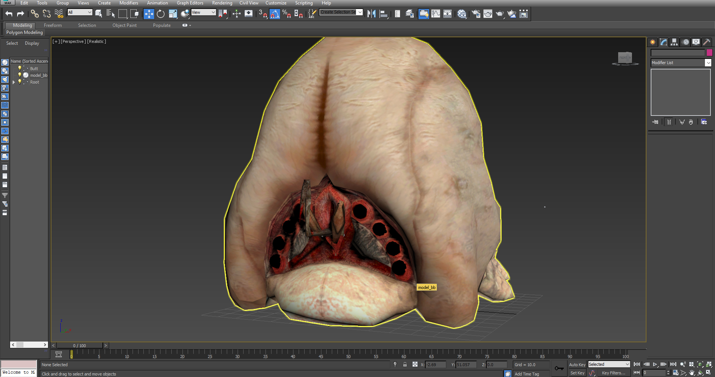Toggle the Angle Snap icon
The width and height of the screenshot is (715, 377).
[x=274, y=14]
